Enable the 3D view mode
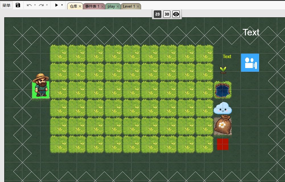 [167, 14]
